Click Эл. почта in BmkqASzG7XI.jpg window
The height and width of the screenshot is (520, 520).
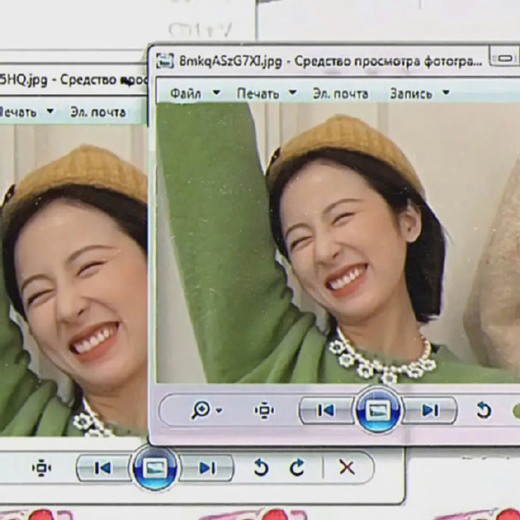pyautogui.click(x=341, y=93)
